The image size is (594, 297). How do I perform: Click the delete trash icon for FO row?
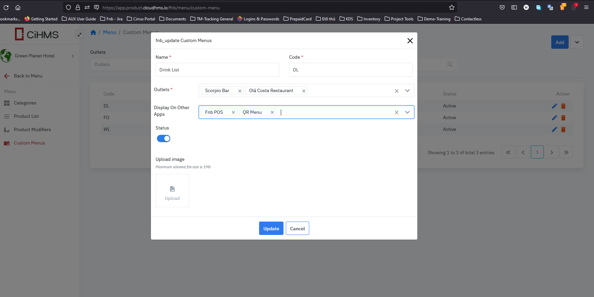pos(563,118)
